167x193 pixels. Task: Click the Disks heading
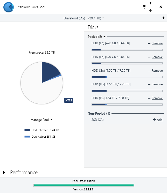tap(93, 27)
